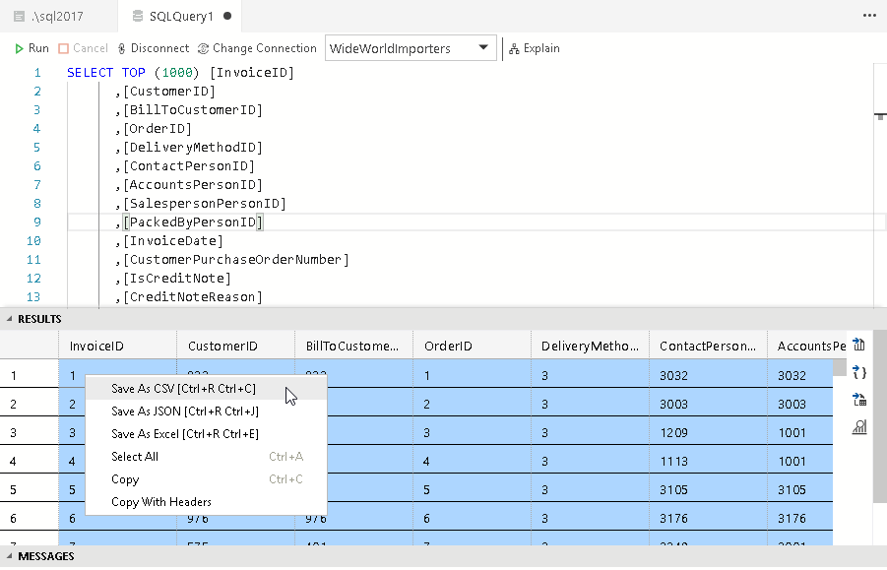Choose Save As JSON from context menu
Screen dimensions: 887x570
point(184,412)
